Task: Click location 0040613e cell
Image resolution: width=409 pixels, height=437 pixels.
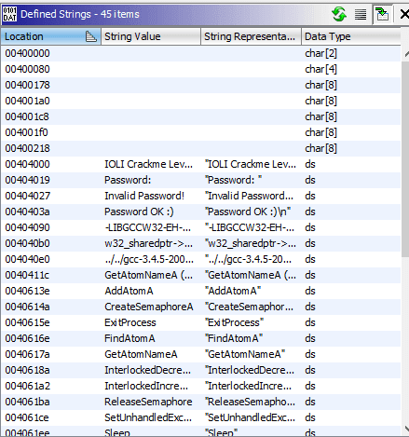Action: point(27,291)
